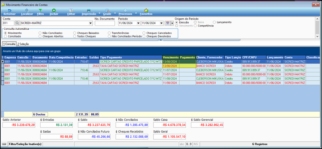The image size is (322, 149).
Task: Select Competência as period origin
Action: [195, 26]
